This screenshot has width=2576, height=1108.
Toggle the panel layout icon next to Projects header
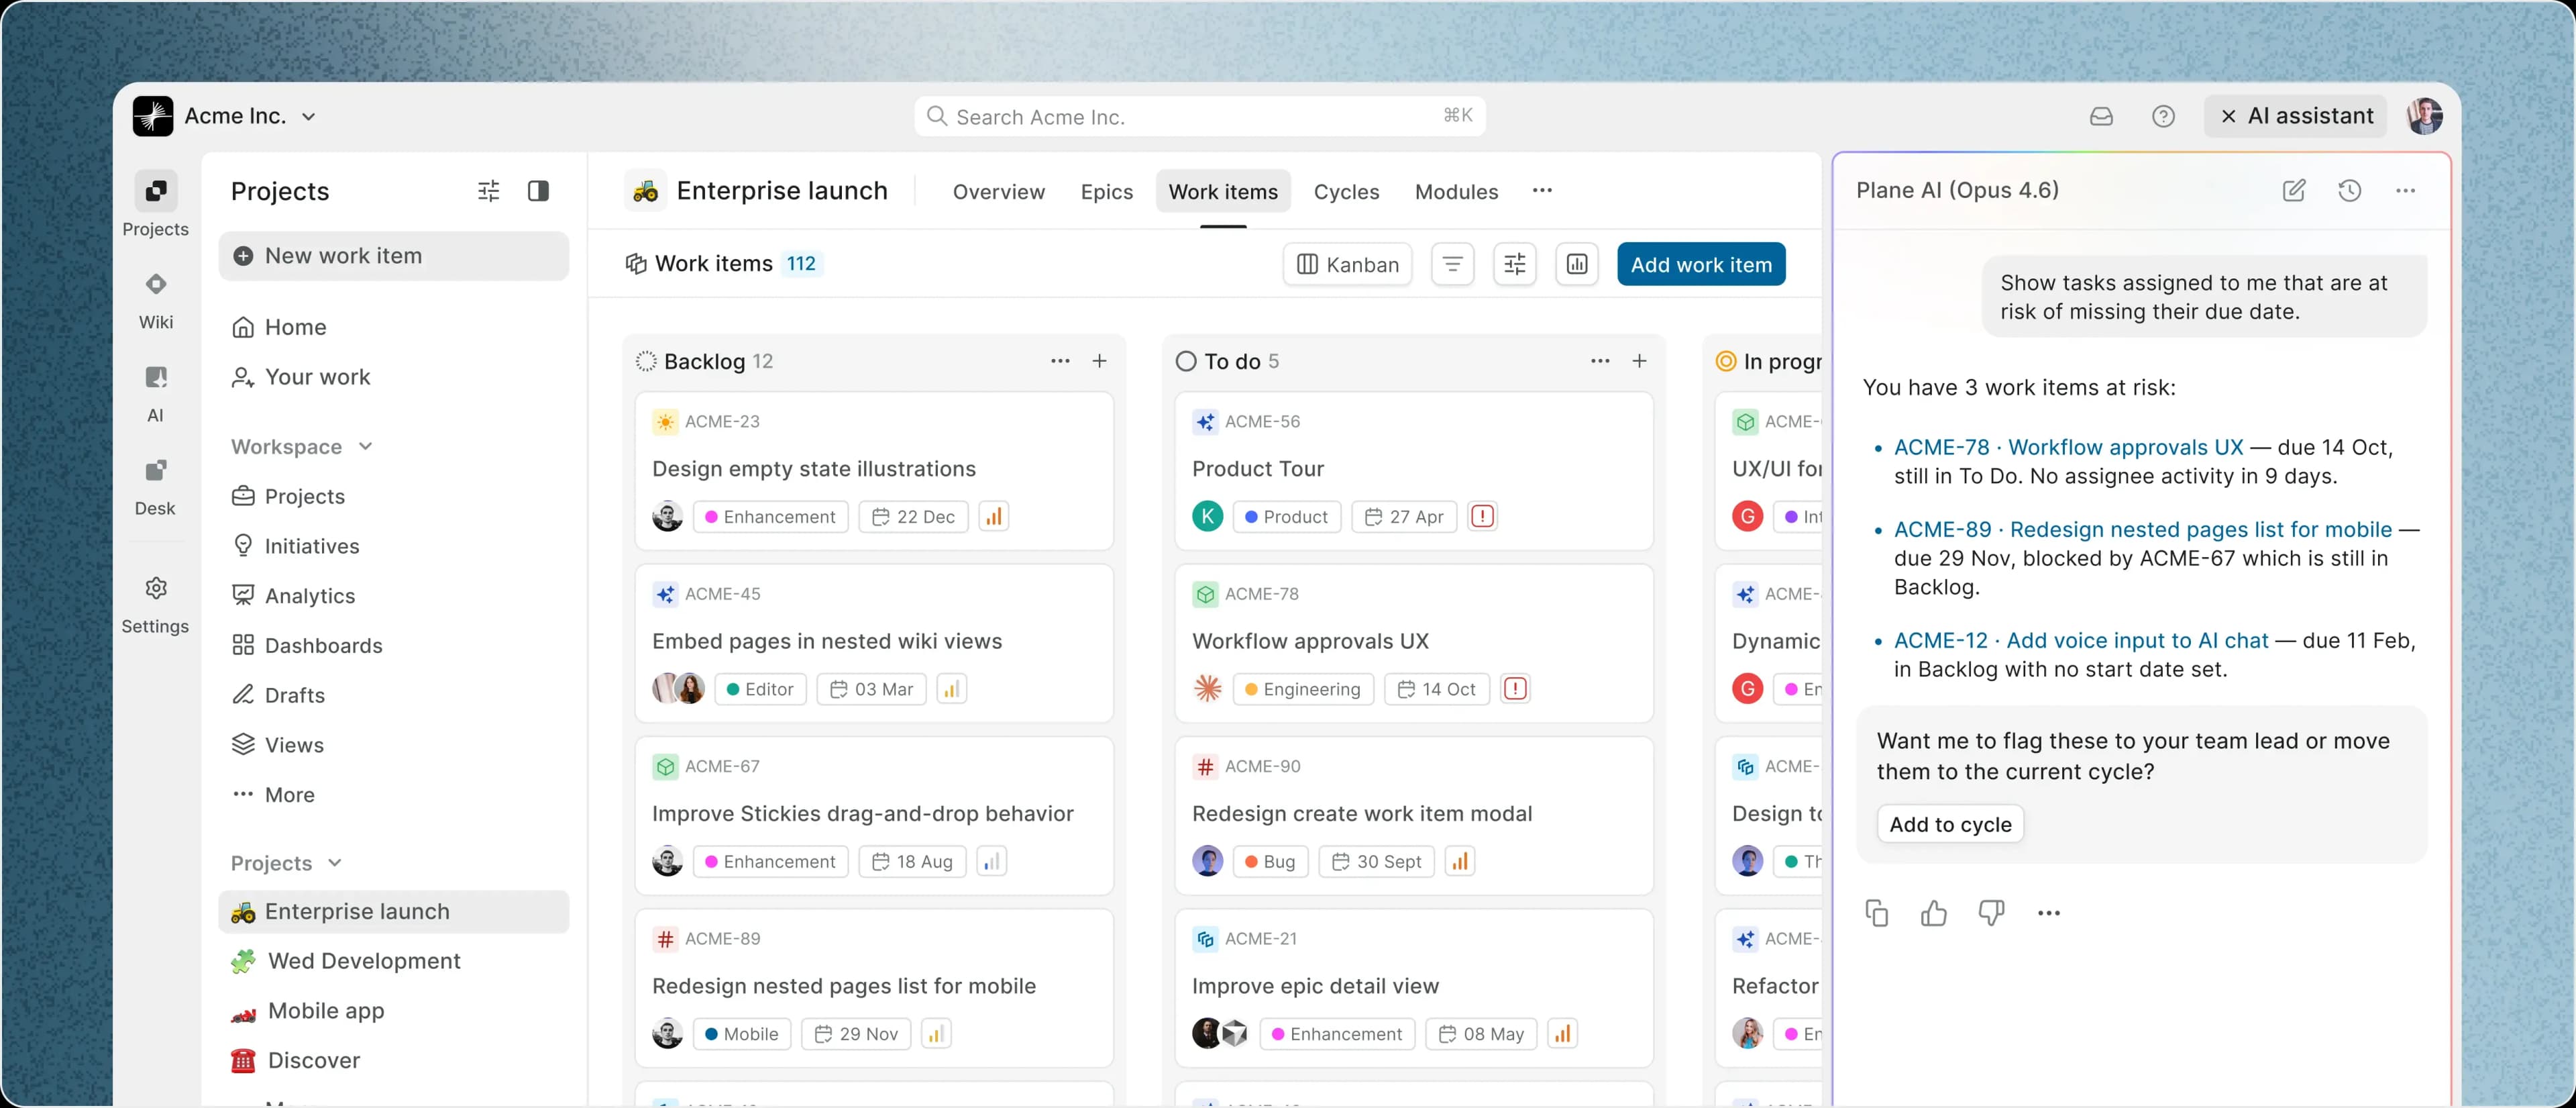coord(539,190)
